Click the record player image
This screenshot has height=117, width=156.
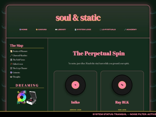pos(32,98)
